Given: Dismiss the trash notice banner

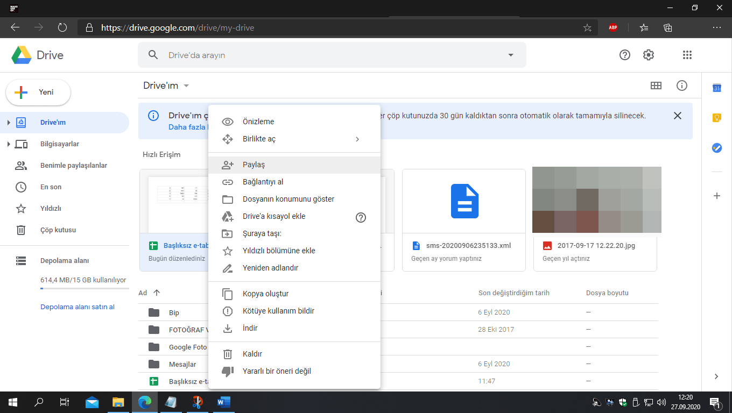Looking at the screenshot, I should [678, 116].
